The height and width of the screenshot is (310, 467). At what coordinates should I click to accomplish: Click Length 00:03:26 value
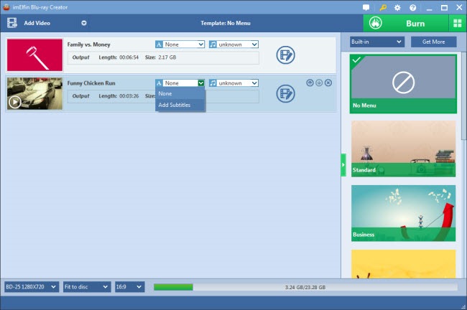tap(129, 95)
